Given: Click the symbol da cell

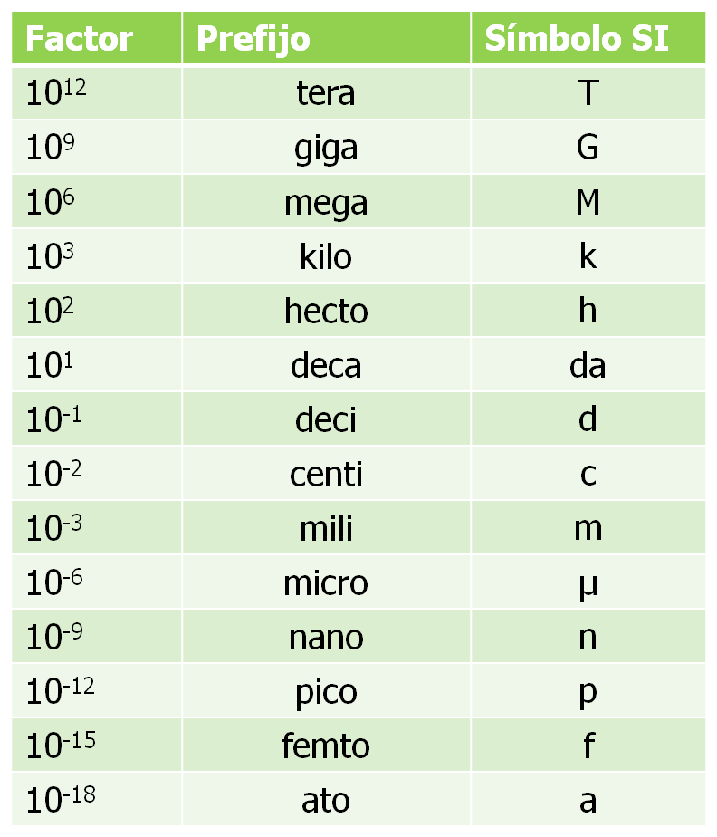Looking at the screenshot, I should point(588,365).
